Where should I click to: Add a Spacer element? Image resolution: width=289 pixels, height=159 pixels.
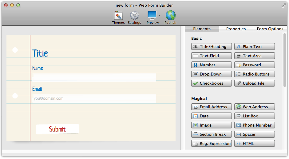pyautogui.click(x=255, y=134)
